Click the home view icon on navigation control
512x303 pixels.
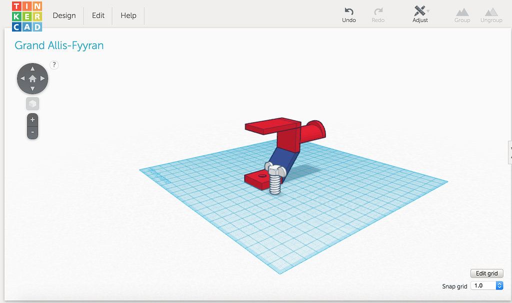(x=32, y=78)
